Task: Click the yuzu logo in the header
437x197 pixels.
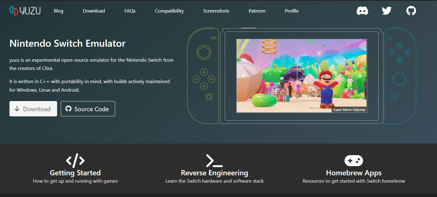Action: coord(25,11)
